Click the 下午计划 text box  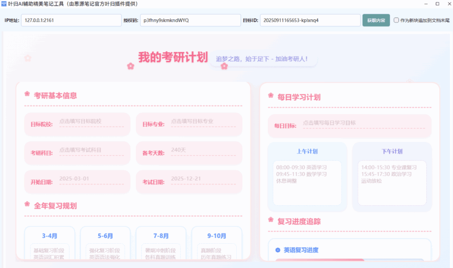(392, 183)
